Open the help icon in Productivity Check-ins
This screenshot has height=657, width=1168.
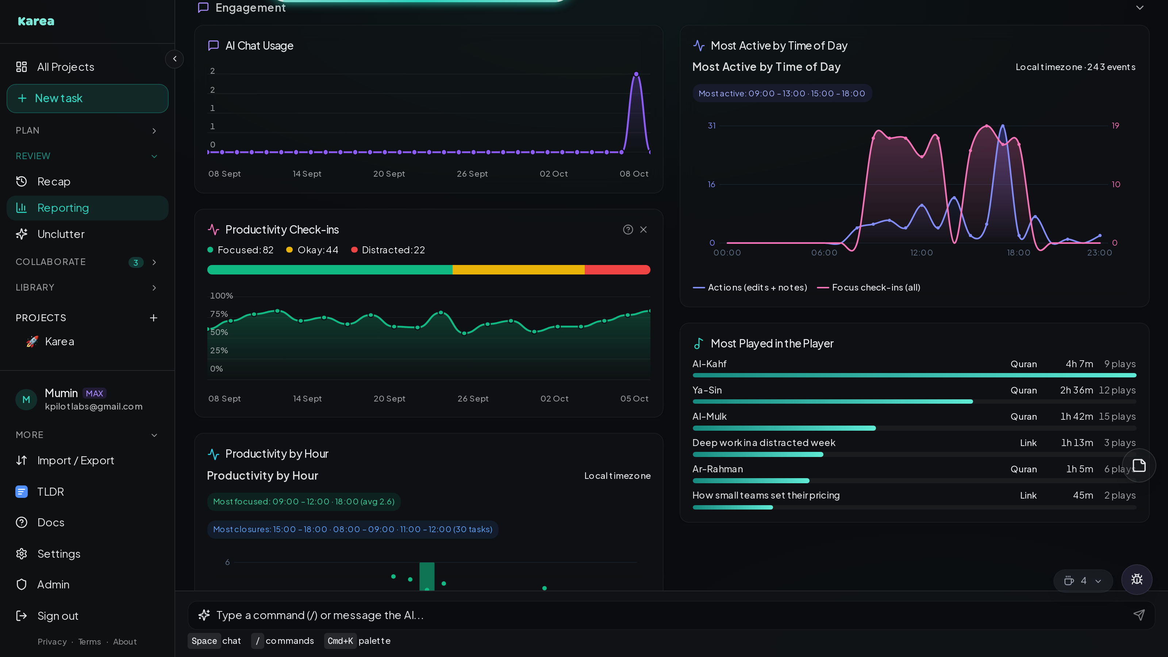[627, 230]
